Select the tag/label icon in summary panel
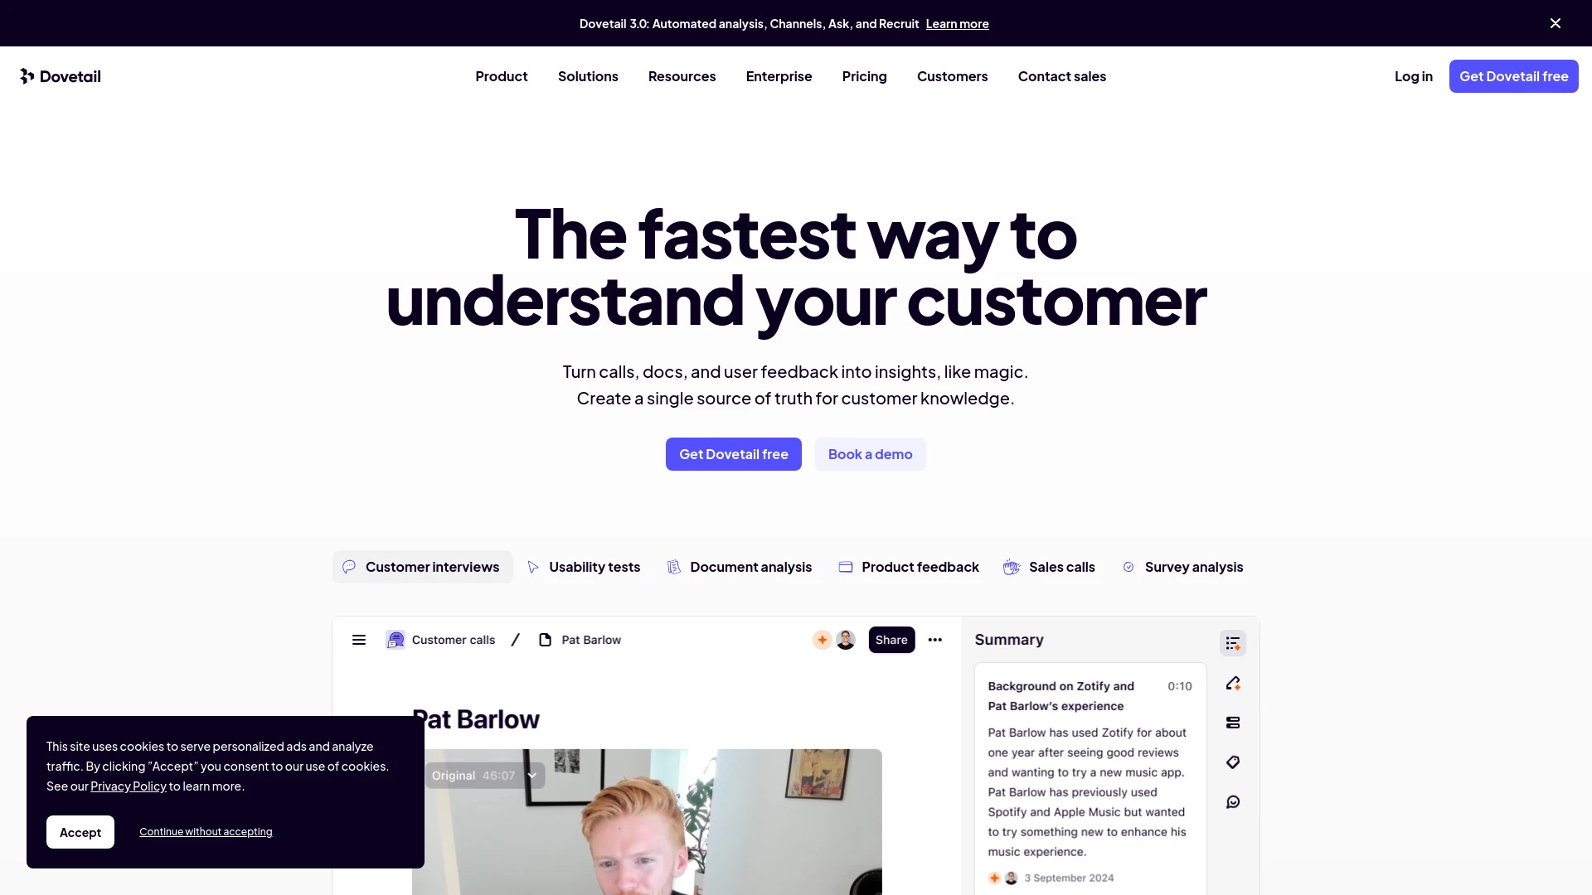Viewport: 1592px width, 895px height. pyautogui.click(x=1232, y=762)
